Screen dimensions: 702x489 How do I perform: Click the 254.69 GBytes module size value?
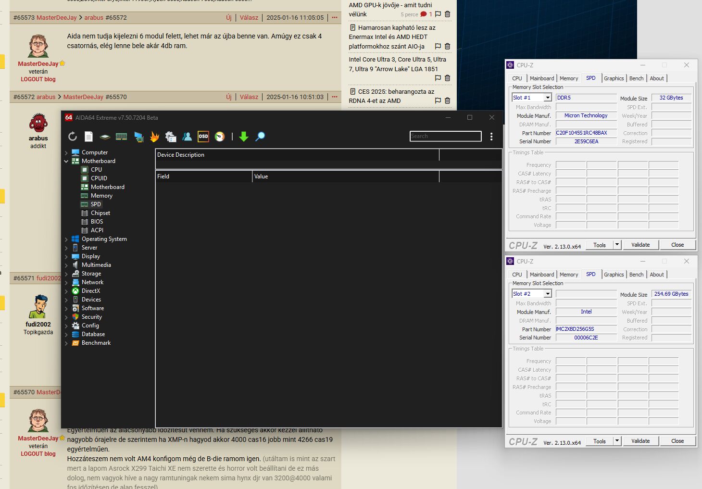tap(671, 294)
